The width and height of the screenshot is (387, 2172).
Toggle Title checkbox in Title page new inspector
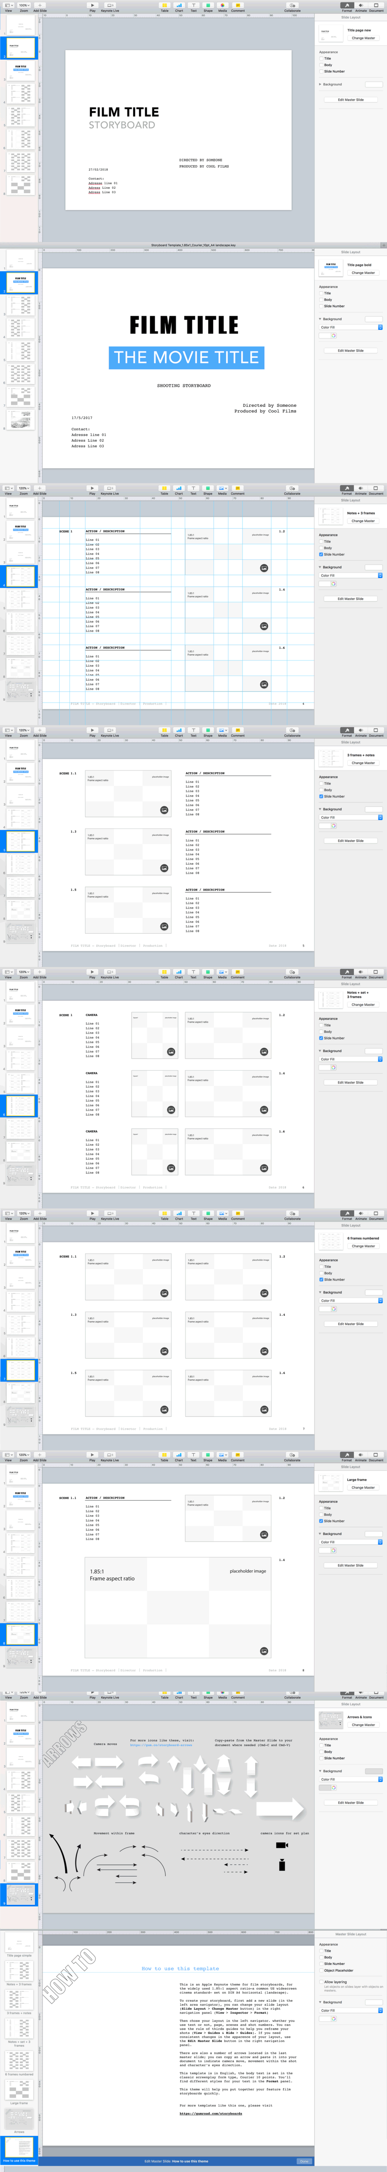(320, 58)
